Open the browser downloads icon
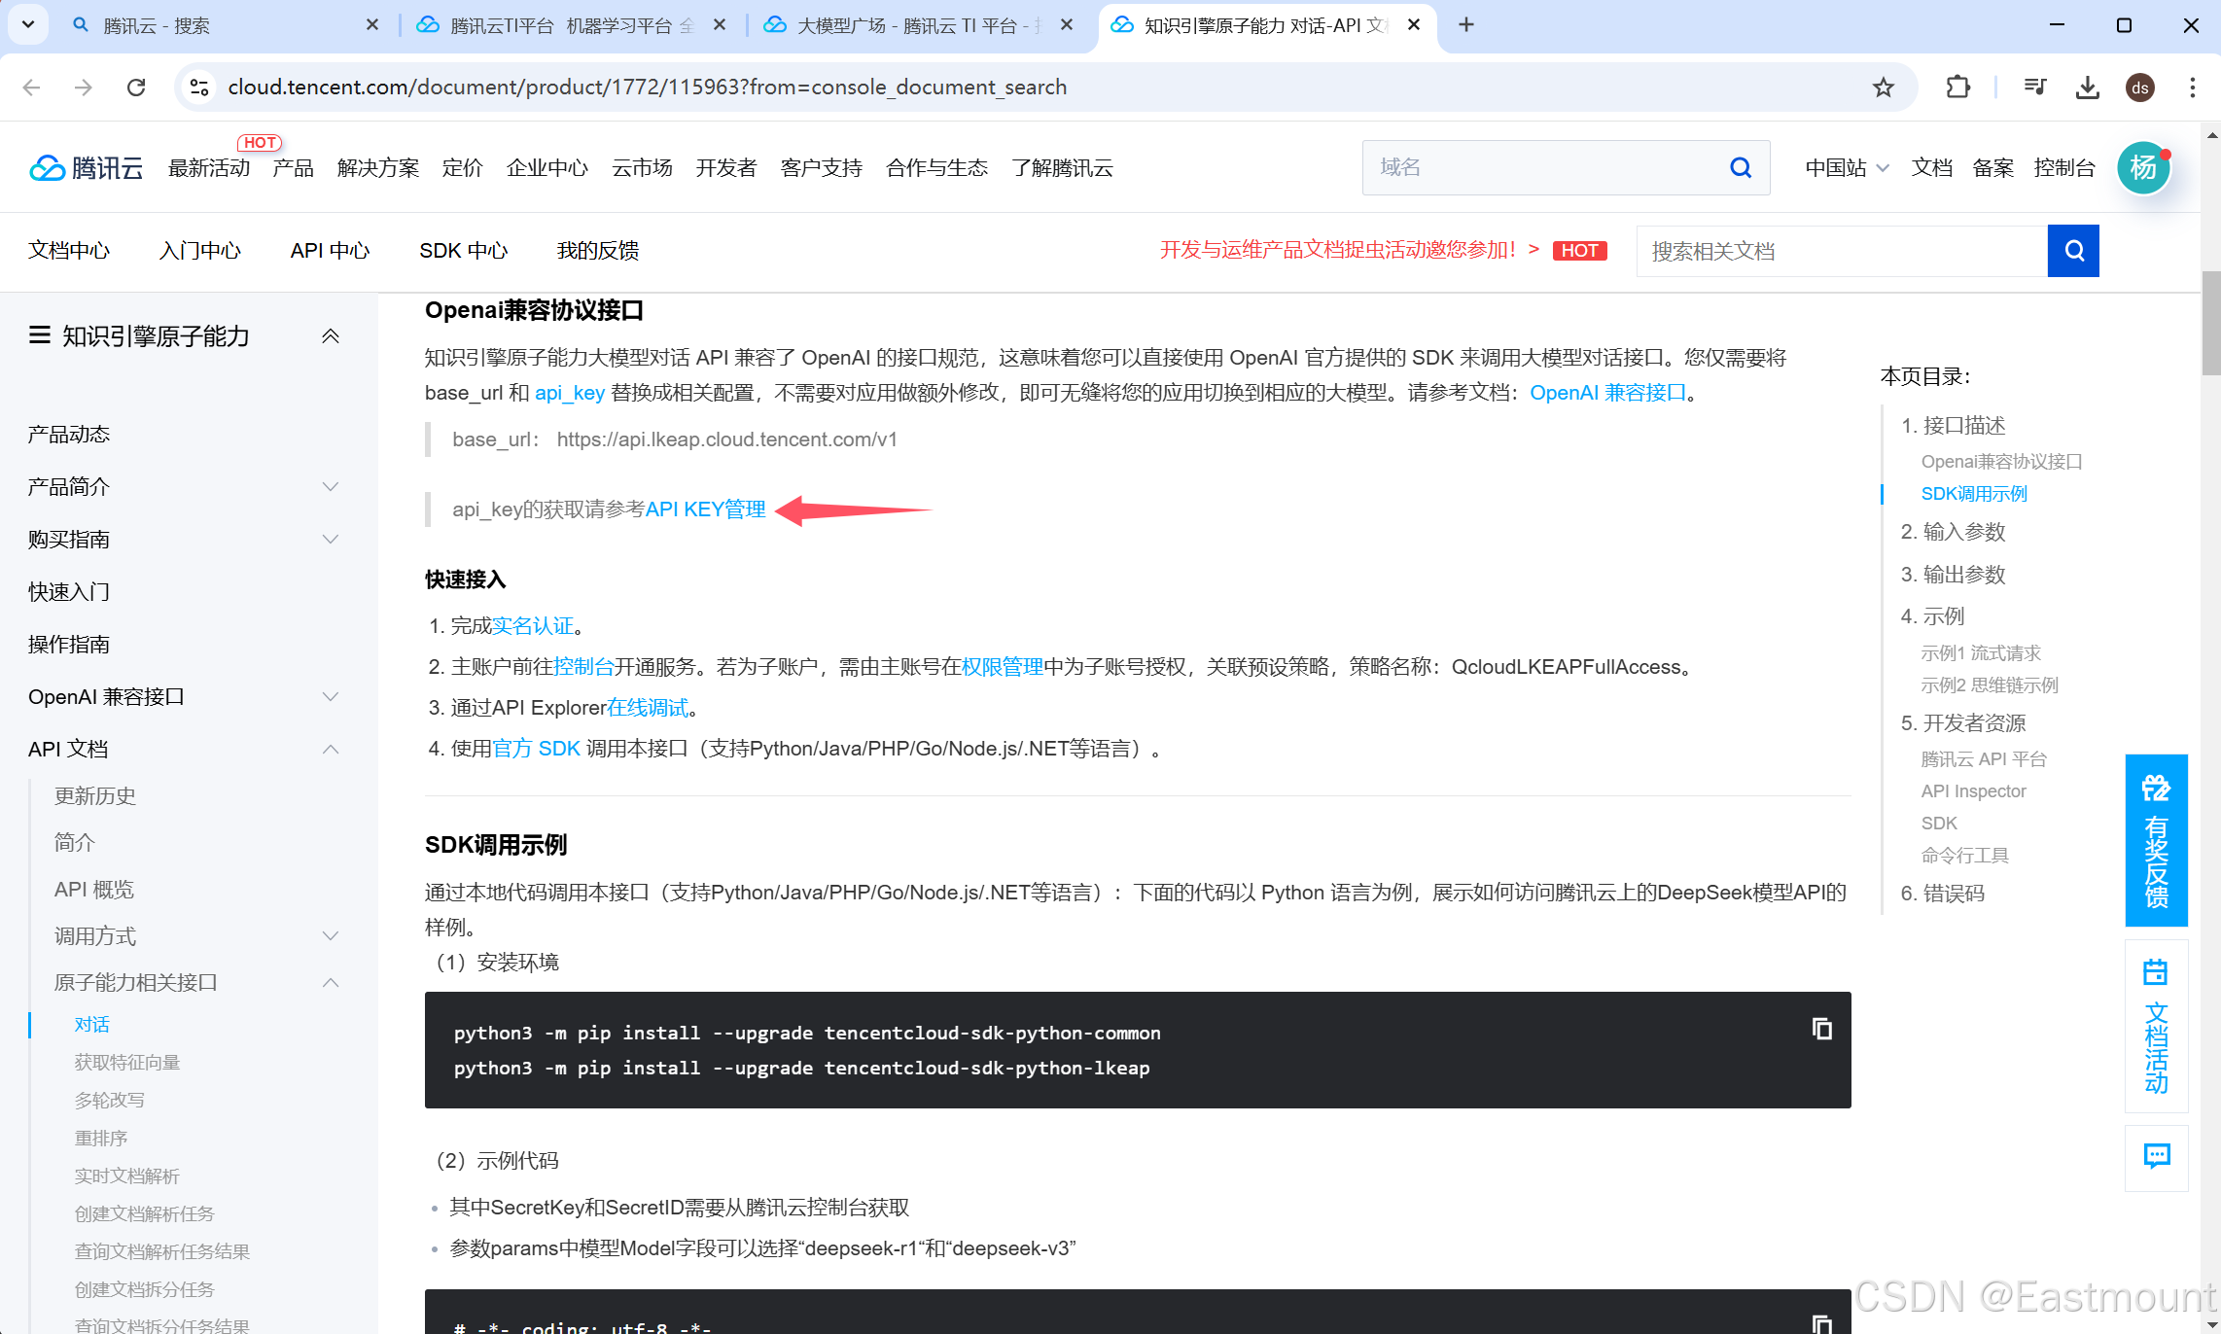This screenshot has height=1334, width=2221. tap(2087, 88)
